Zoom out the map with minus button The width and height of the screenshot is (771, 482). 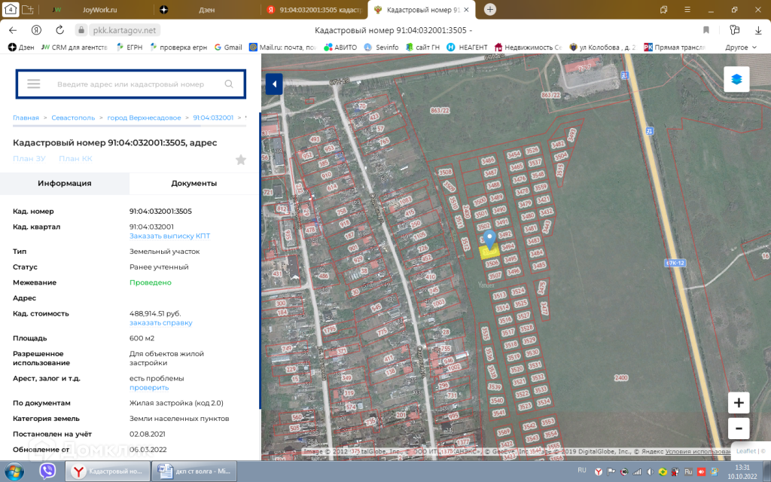coord(739,429)
